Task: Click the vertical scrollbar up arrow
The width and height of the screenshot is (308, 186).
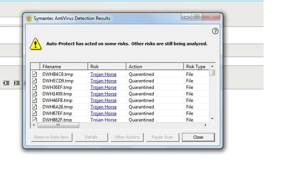Action: 212,66
